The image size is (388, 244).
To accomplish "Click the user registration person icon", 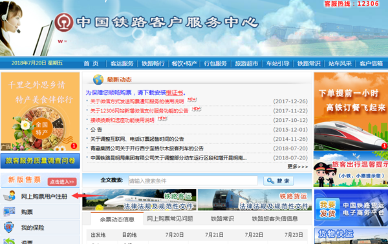I will [10, 196].
